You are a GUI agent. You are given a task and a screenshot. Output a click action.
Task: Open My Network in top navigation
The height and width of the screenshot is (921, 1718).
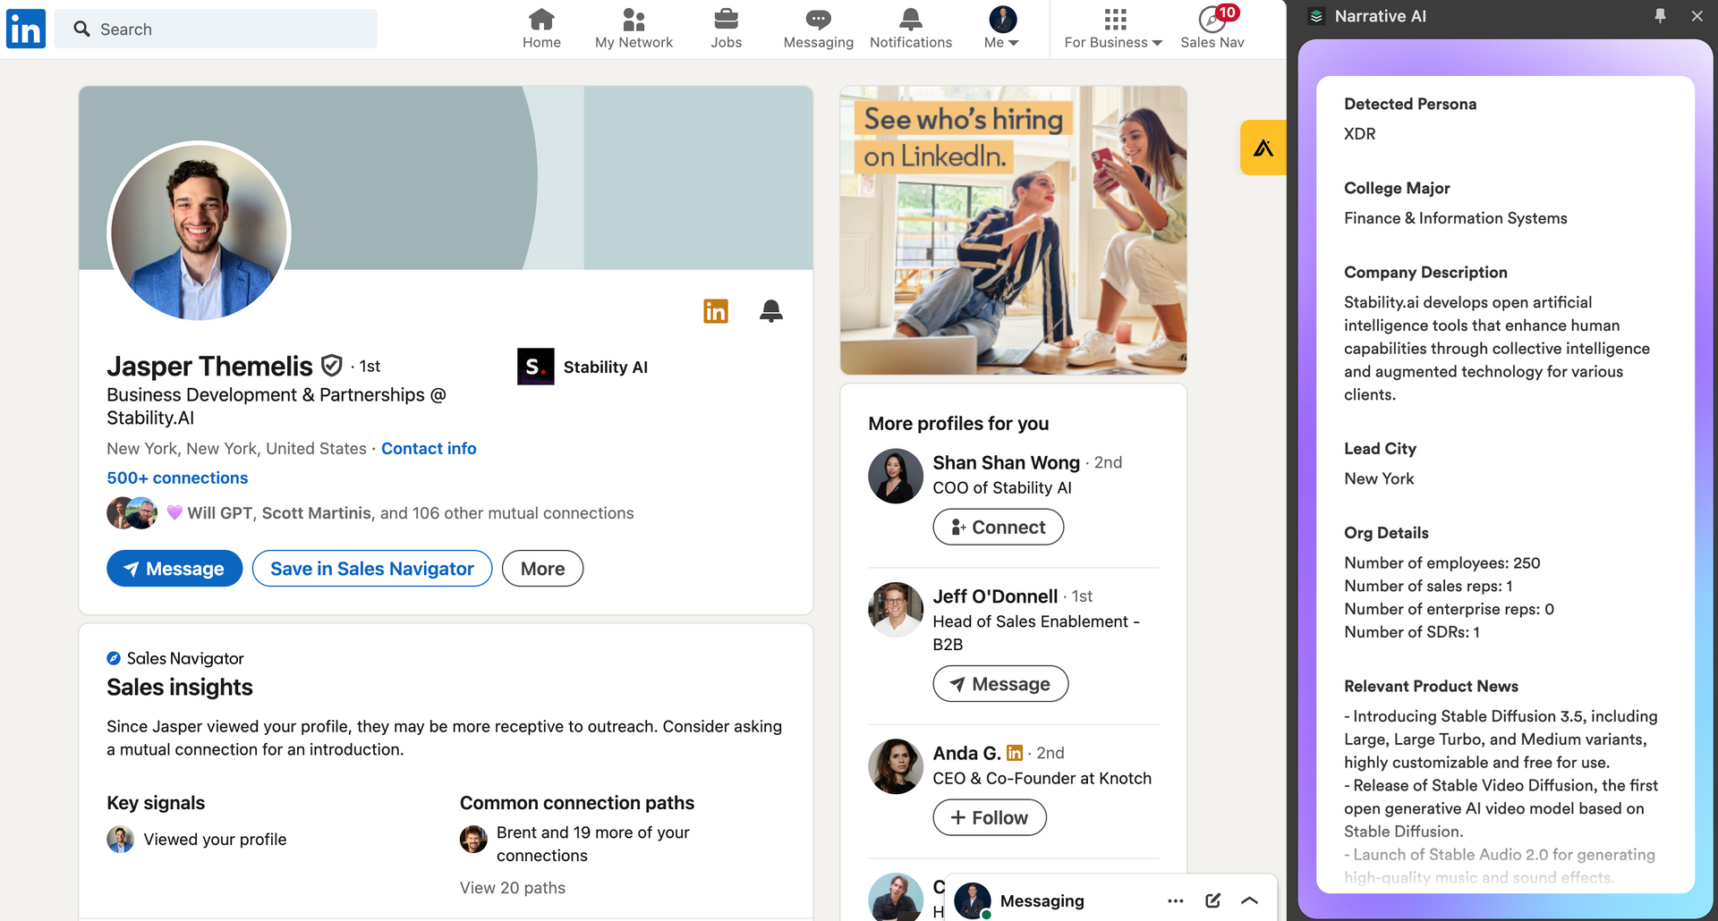click(634, 29)
